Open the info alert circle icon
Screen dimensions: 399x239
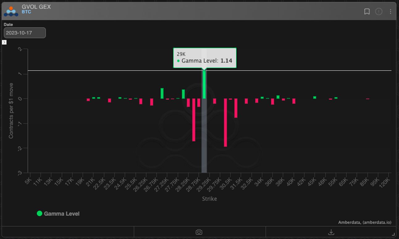click(x=379, y=11)
